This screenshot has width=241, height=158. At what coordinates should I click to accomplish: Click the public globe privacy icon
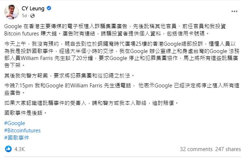pyautogui.click(x=32, y=16)
